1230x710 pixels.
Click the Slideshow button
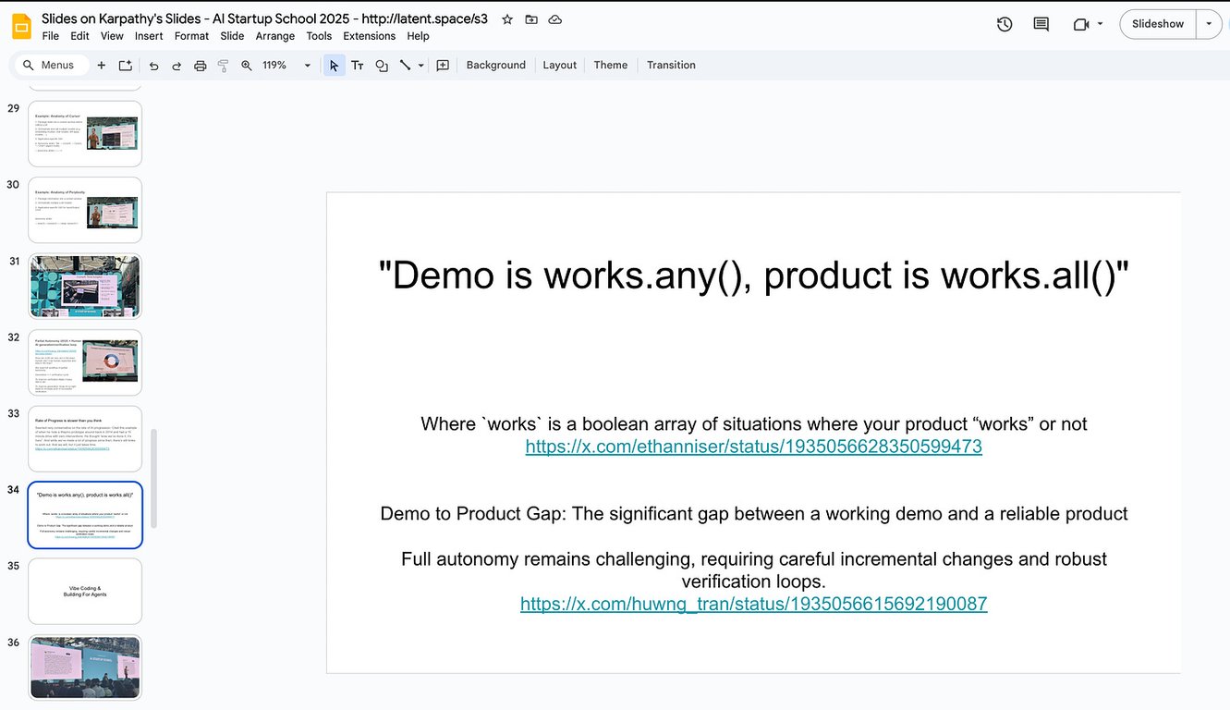click(1157, 24)
